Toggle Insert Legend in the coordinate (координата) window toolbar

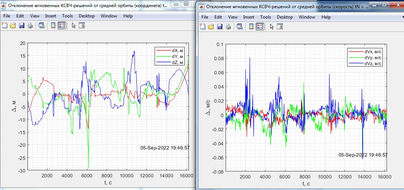(x=62, y=25)
